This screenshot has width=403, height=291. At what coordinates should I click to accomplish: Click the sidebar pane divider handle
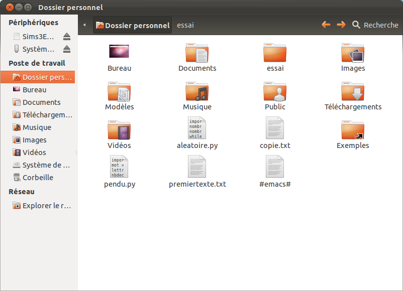pyautogui.click(x=76, y=153)
